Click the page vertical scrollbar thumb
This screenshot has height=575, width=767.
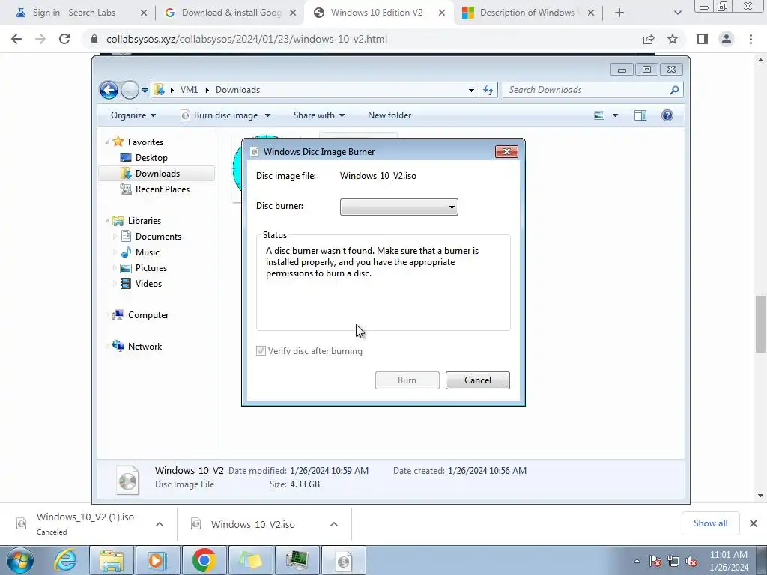click(x=760, y=323)
